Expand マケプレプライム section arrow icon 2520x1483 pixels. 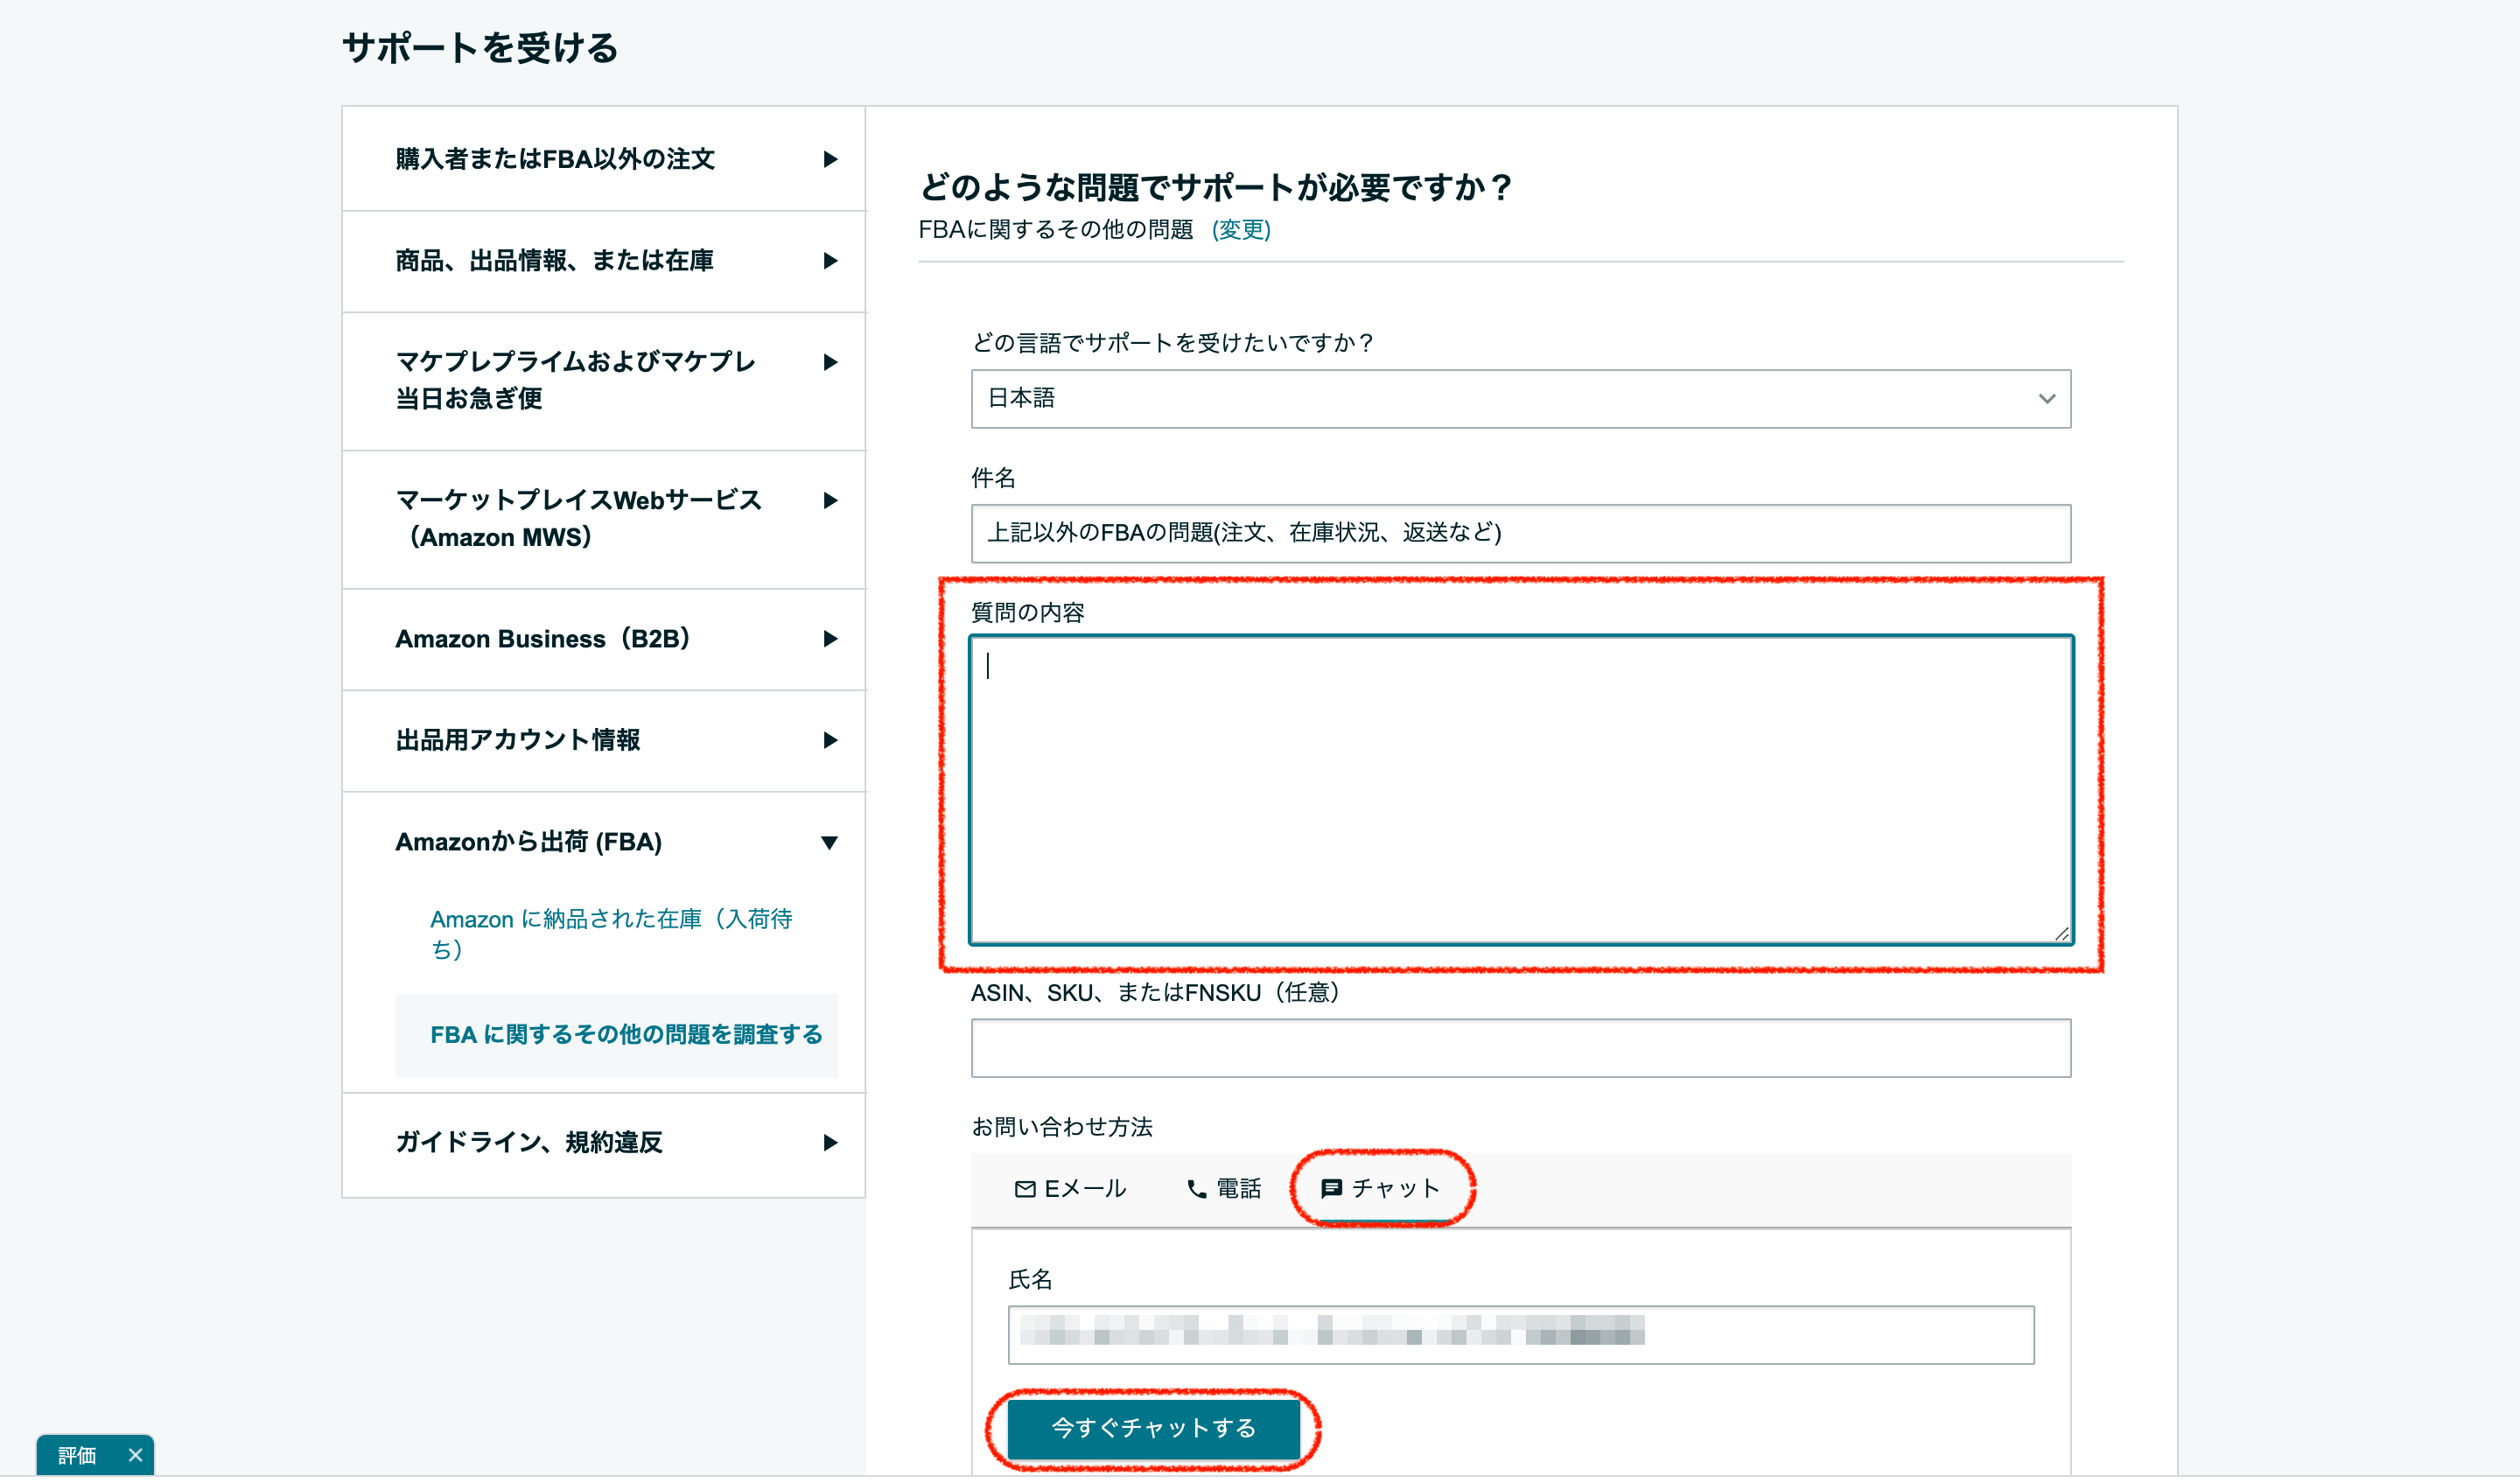tap(830, 363)
